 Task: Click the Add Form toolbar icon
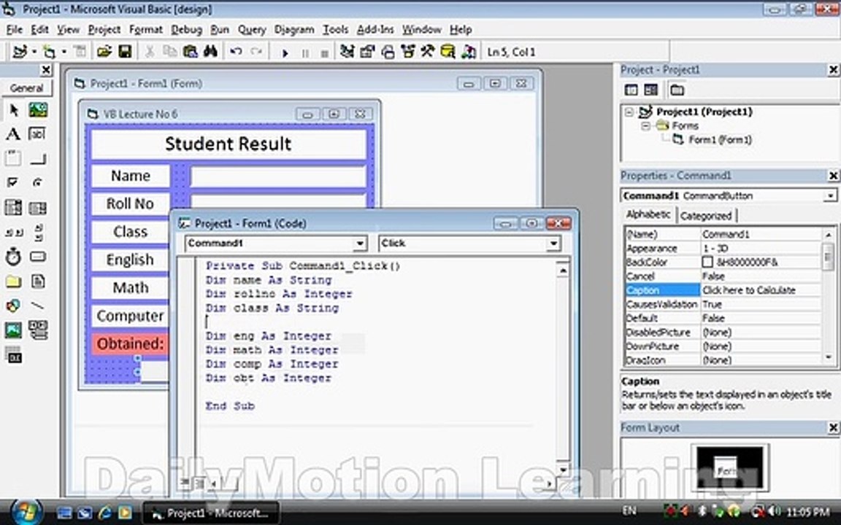click(x=49, y=52)
